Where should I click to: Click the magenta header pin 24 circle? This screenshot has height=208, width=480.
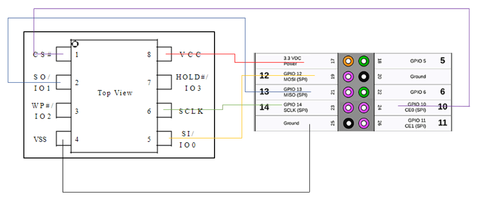(x=364, y=107)
